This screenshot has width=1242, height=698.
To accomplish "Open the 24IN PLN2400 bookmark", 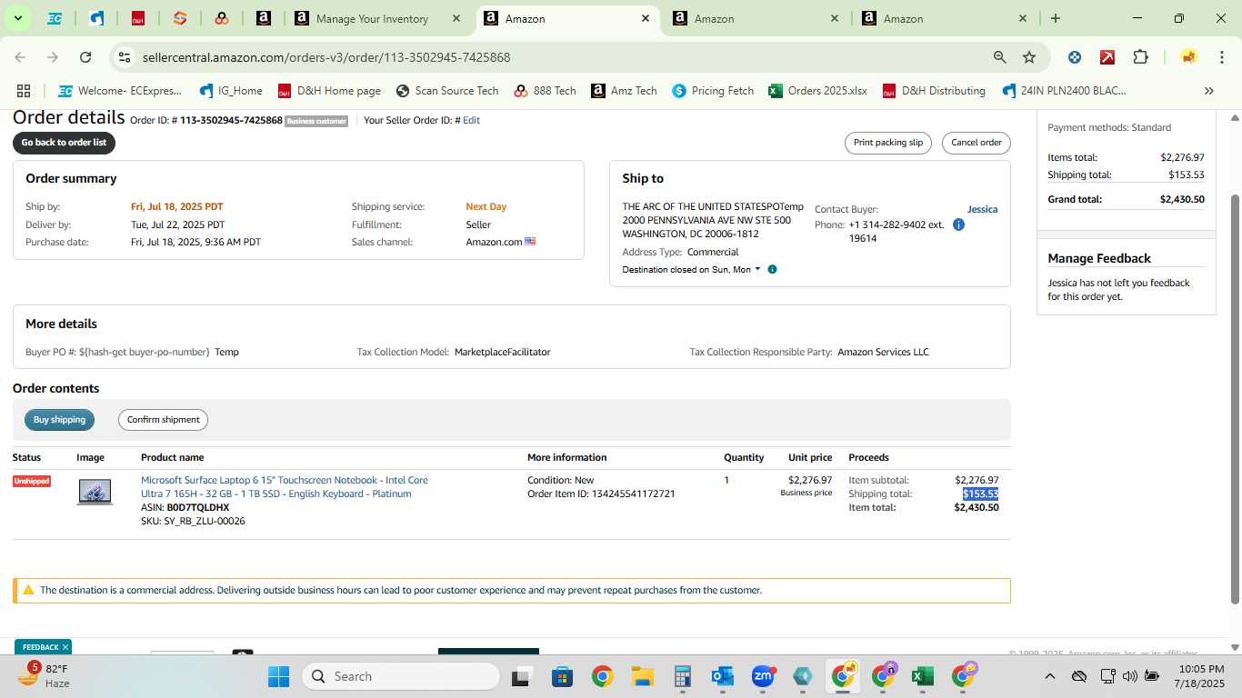I will [x=1065, y=91].
